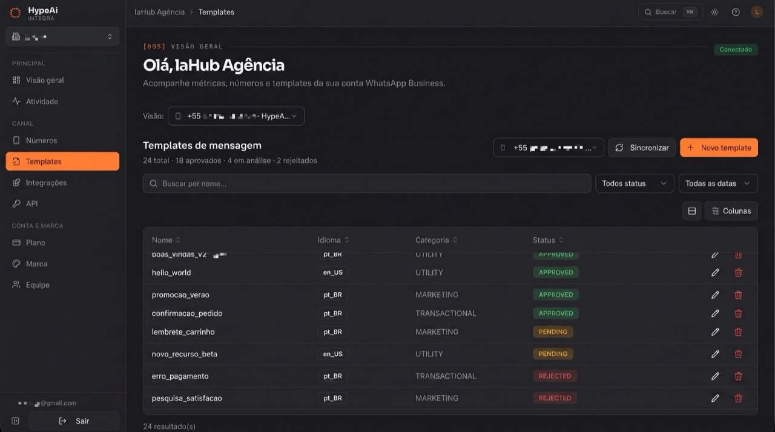Image resolution: width=775 pixels, height=432 pixels.
Task: Delete the promocao_verao template
Action: [738, 295]
